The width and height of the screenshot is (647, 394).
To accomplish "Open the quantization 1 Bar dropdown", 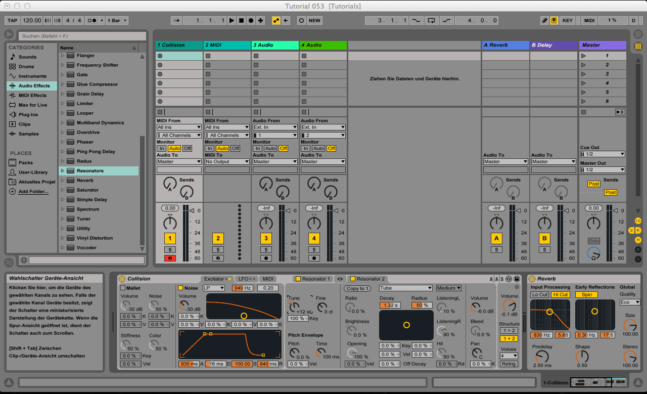I will click(117, 21).
